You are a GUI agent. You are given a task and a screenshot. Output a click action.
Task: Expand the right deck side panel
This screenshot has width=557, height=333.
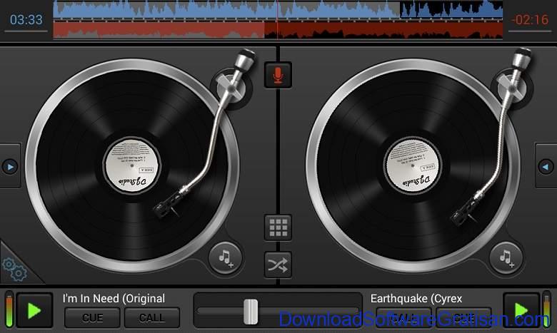pos(546,166)
